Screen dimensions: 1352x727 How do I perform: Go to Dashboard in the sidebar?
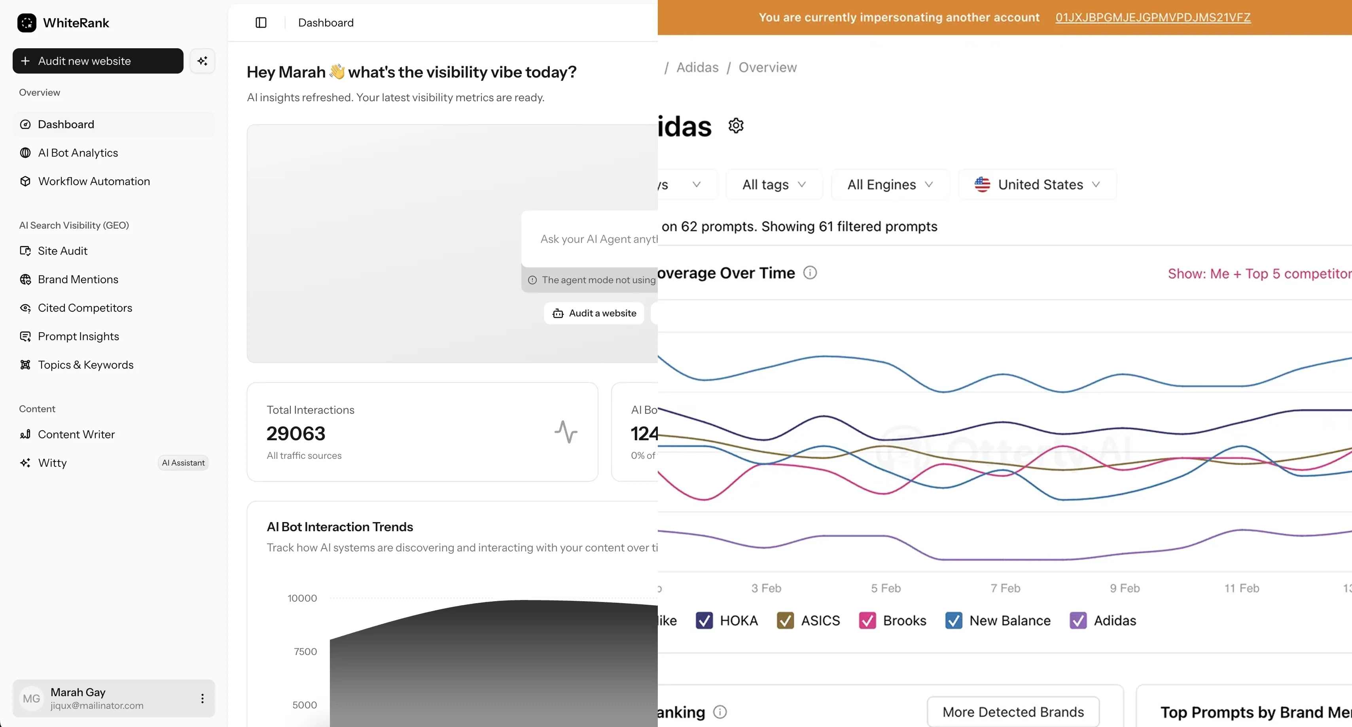pos(114,125)
